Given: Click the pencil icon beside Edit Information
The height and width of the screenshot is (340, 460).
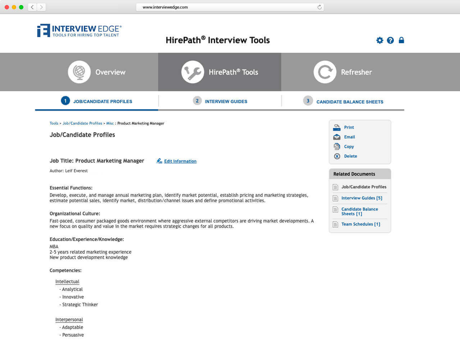Looking at the screenshot, I should tap(160, 161).
